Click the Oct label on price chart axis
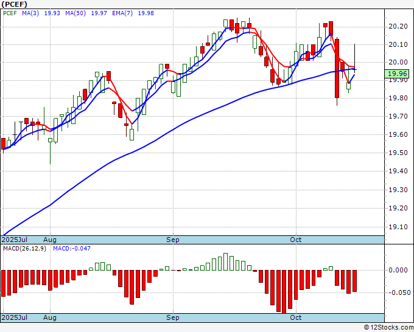Viewport: 414px width, 332px height. coord(296,240)
